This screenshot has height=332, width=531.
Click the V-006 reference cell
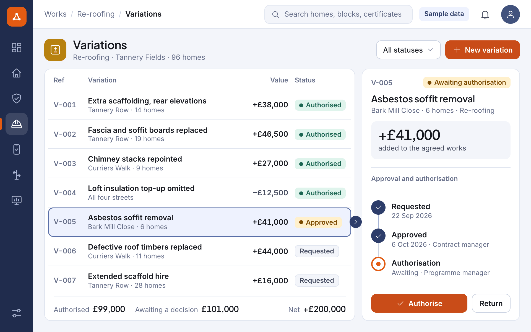click(65, 251)
